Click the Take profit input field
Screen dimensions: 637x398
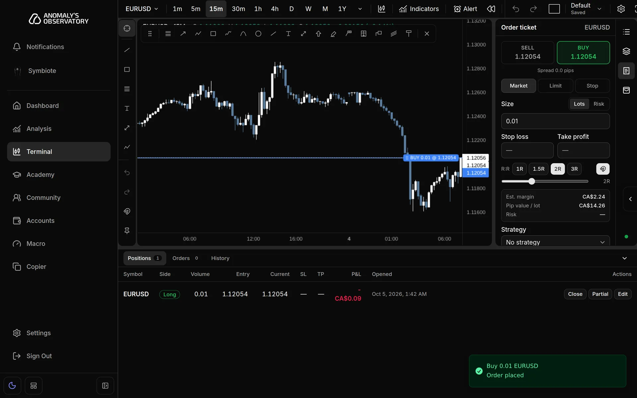(583, 150)
